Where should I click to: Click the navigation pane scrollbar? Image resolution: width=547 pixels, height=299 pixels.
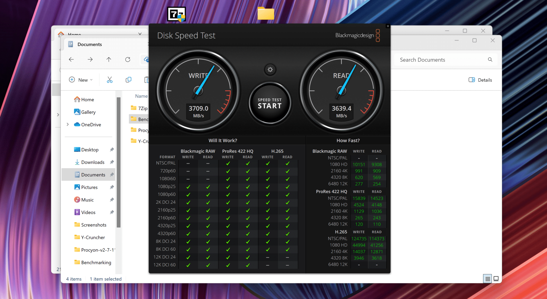[118, 162]
